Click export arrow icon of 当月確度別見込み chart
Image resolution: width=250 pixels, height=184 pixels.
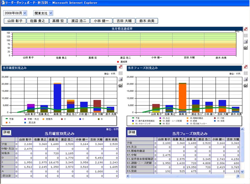121,79
